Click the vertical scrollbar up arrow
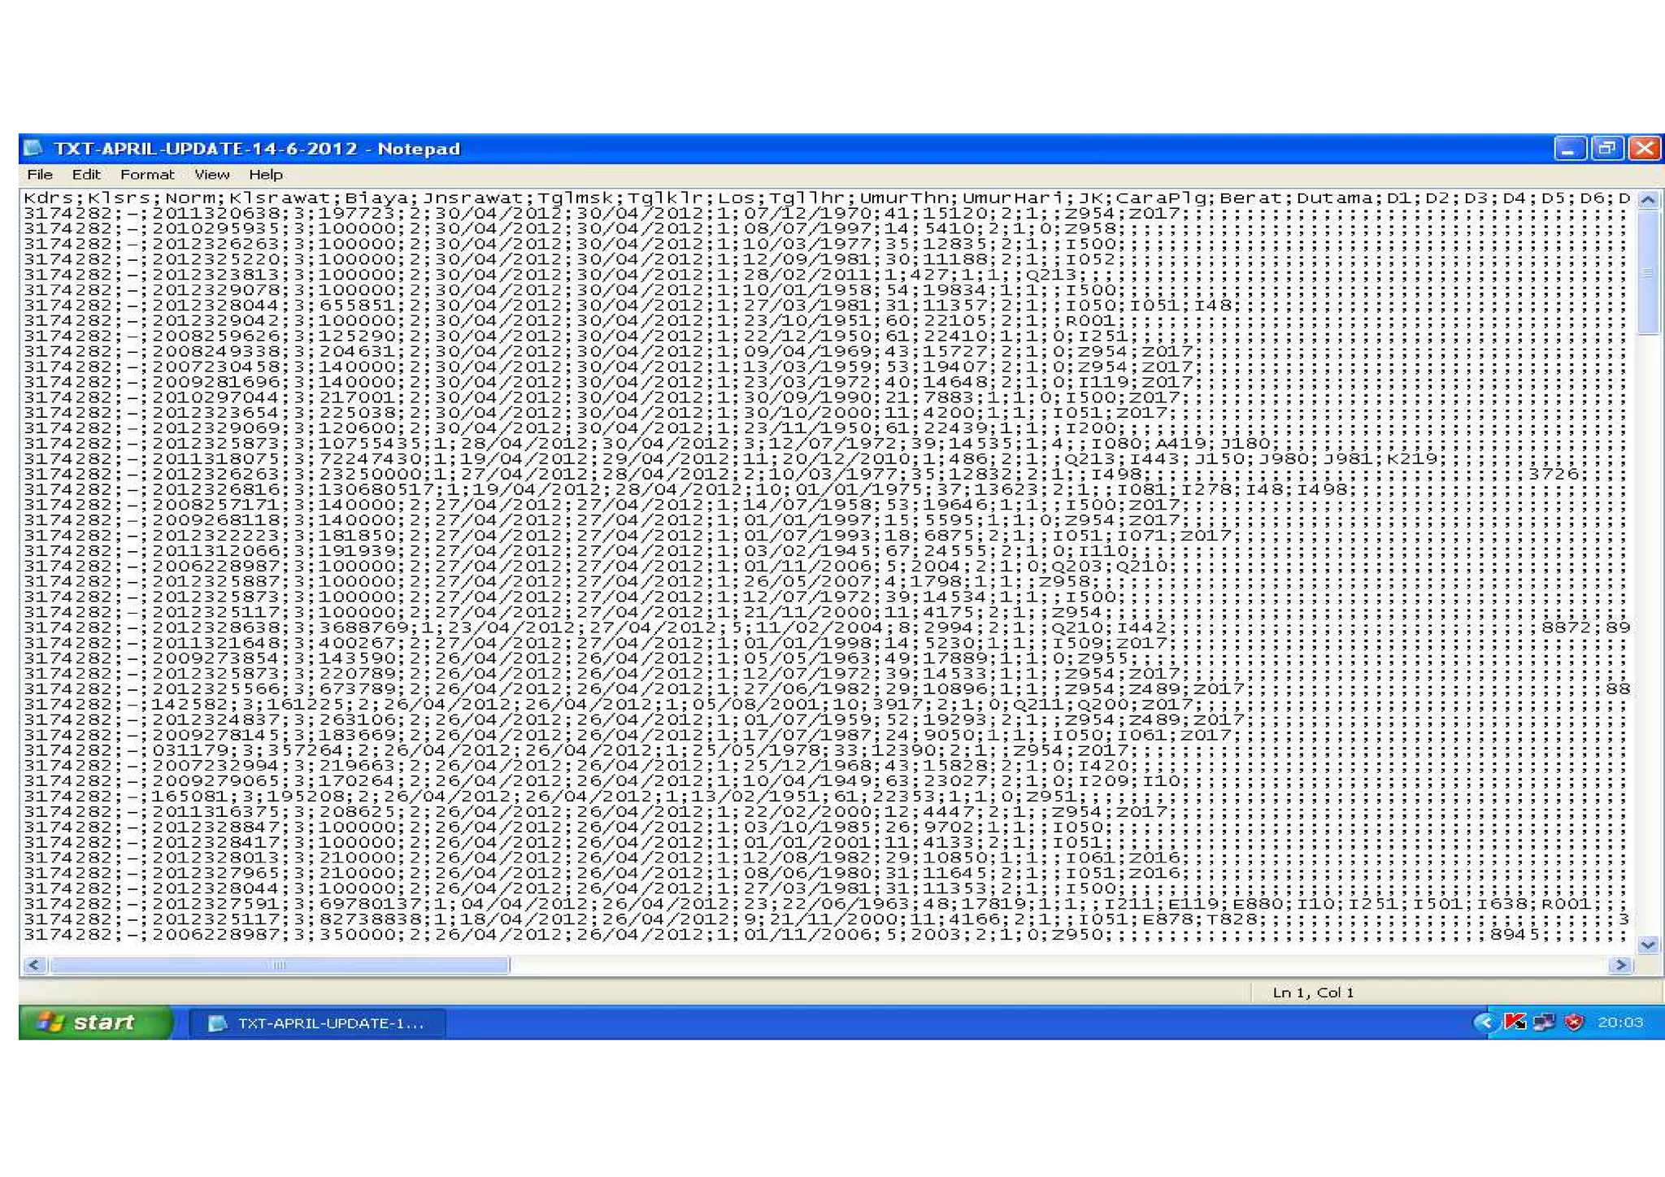This screenshot has height=1177, width=1665. pyautogui.click(x=1648, y=199)
